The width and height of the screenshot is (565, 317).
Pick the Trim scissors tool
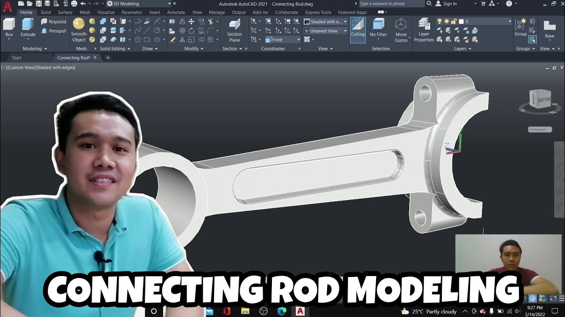point(211,21)
